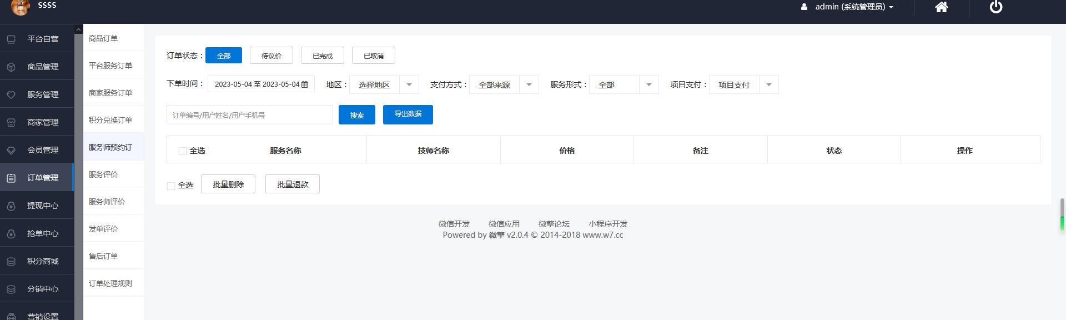Click the user avatar logo
Viewport: 1066px width, 320px height.
coord(21,7)
